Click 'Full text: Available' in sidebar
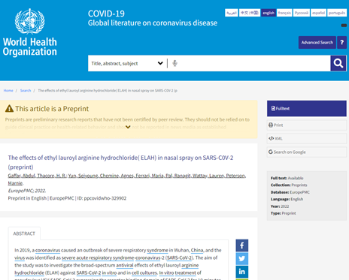349x280 pixels. 287,178
